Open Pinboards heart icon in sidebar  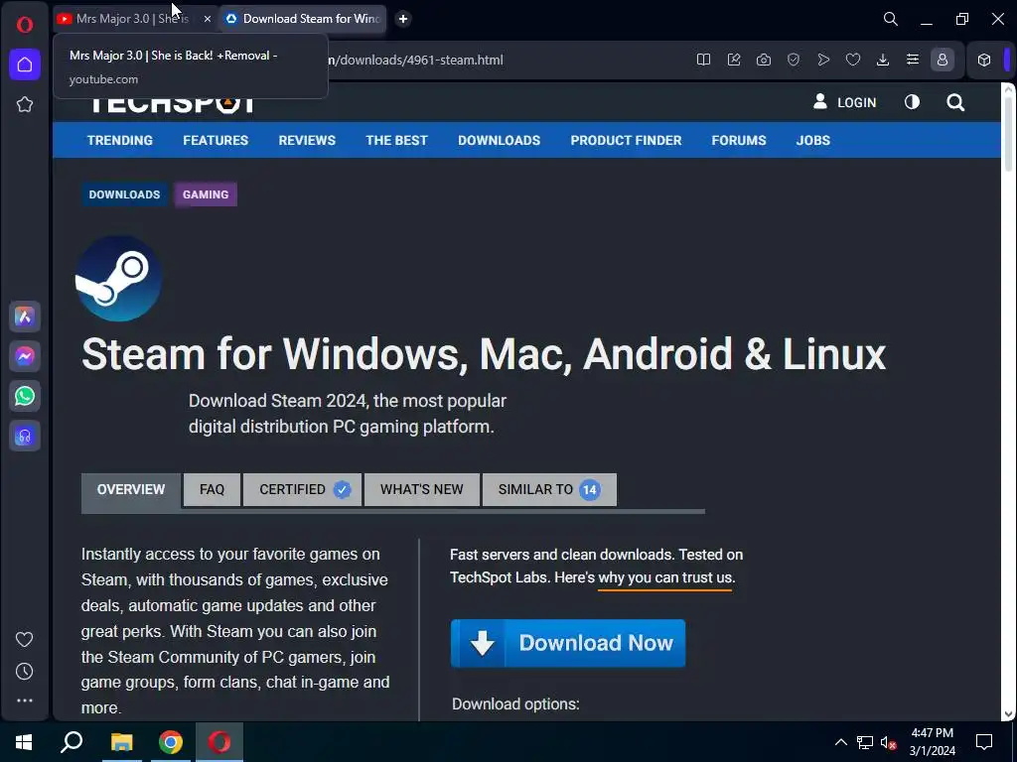25,640
